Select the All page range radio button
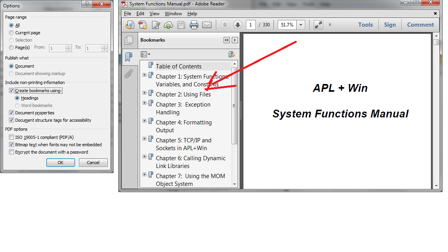This screenshot has height=252, width=448. 11,25
